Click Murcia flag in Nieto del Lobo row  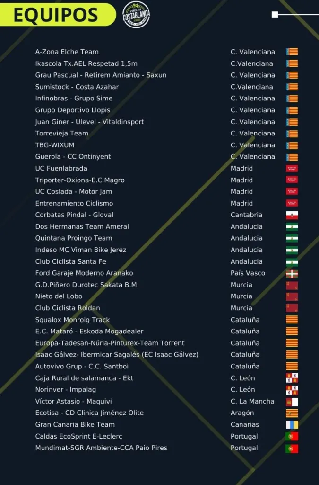pos(292,296)
